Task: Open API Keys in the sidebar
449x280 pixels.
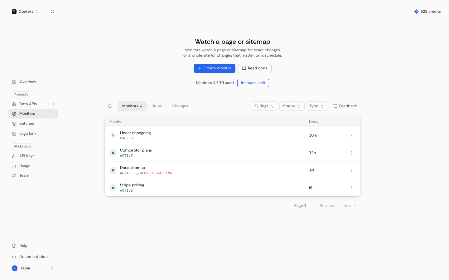Action: (x=33, y=156)
